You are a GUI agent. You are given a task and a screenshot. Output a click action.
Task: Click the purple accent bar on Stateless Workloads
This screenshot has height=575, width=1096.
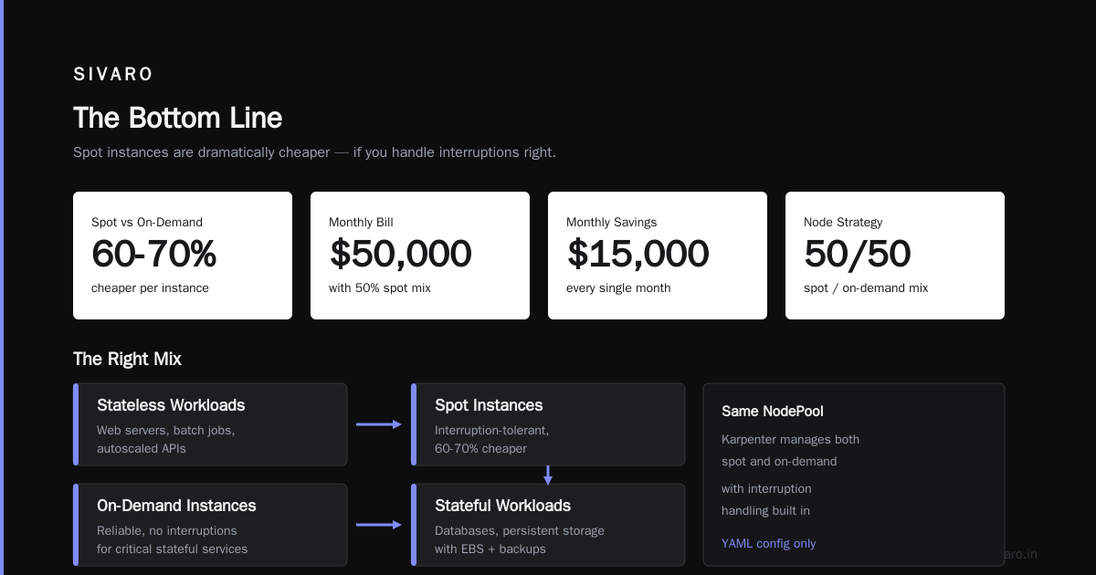coord(76,424)
